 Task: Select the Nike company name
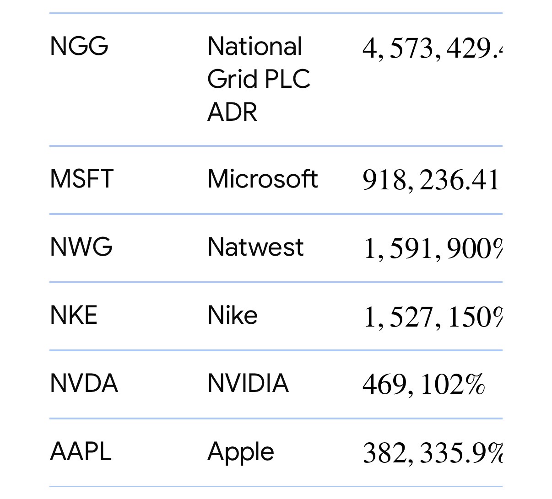233,315
